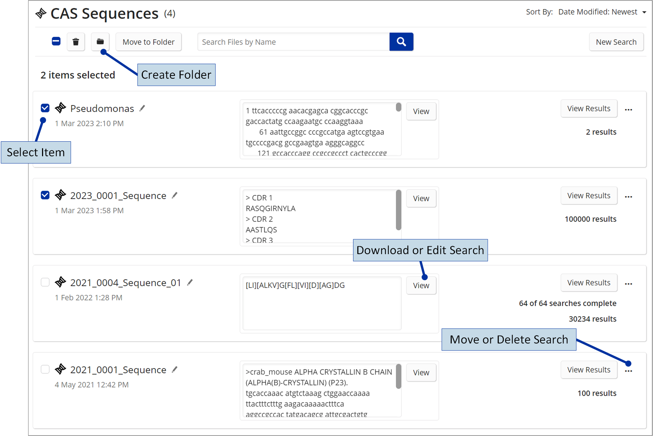View the 2021_0004_Sequence_01 motif query
Screen dimensions: 653x436
pyautogui.click(x=421, y=285)
